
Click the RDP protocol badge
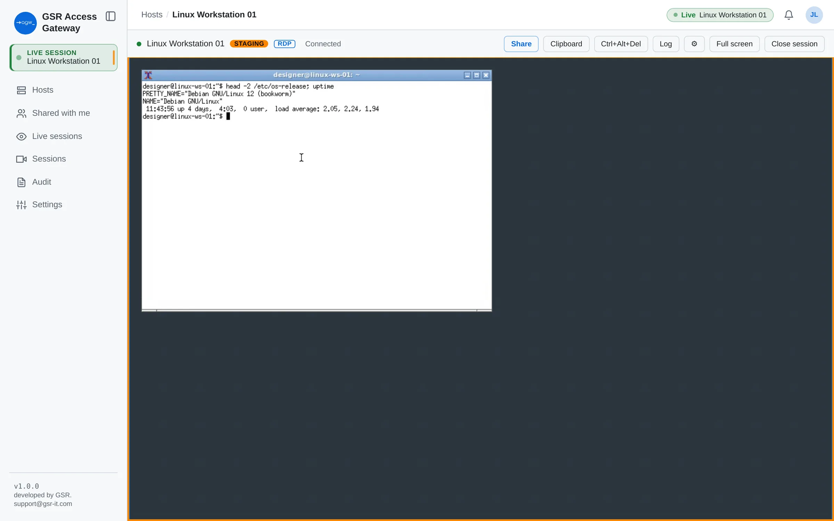point(284,44)
